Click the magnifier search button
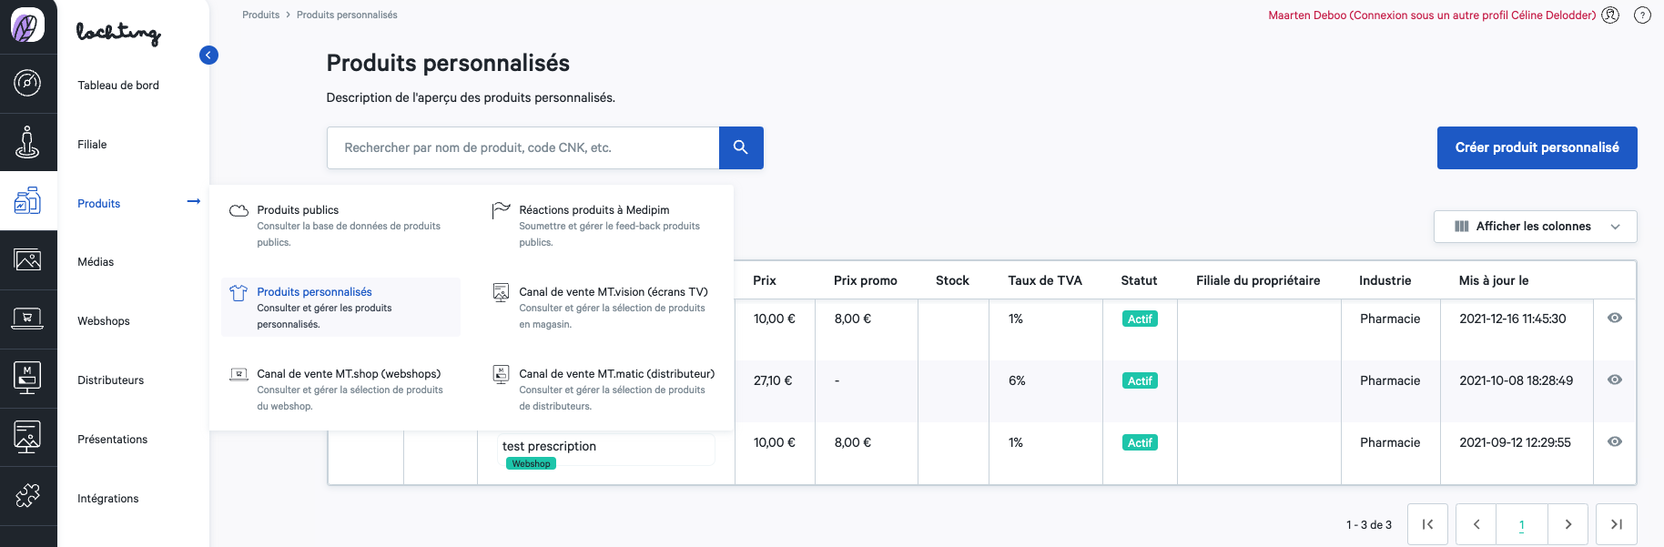 coord(741,147)
